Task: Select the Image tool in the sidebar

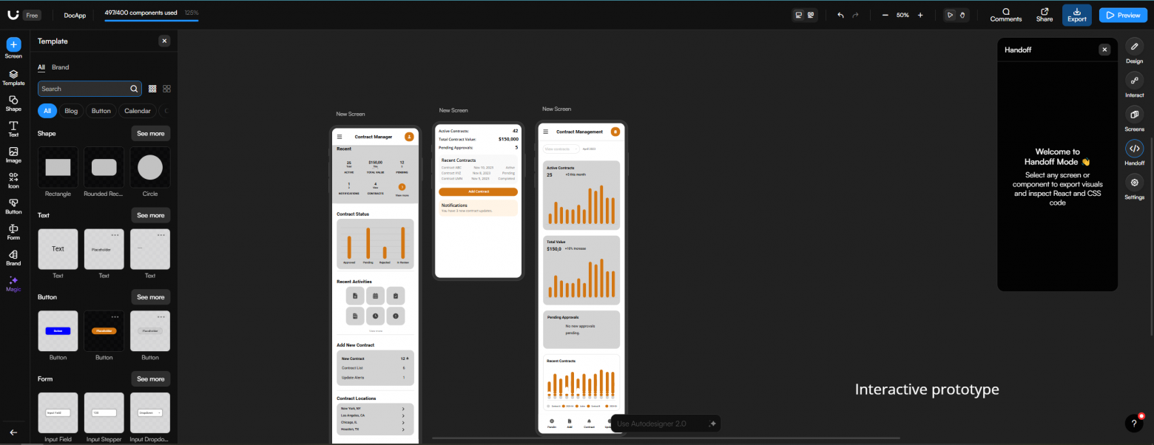Action: pos(13,155)
